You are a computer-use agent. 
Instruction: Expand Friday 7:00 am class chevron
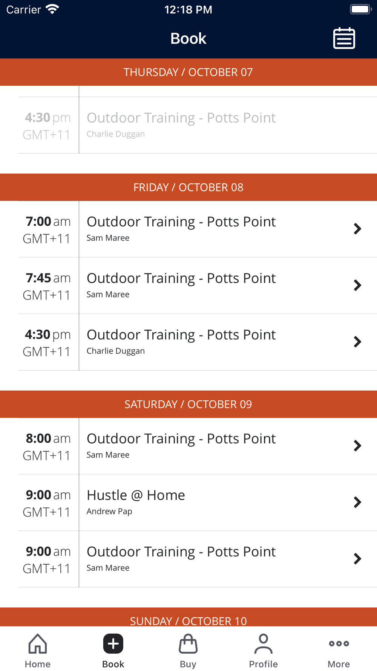tap(357, 229)
